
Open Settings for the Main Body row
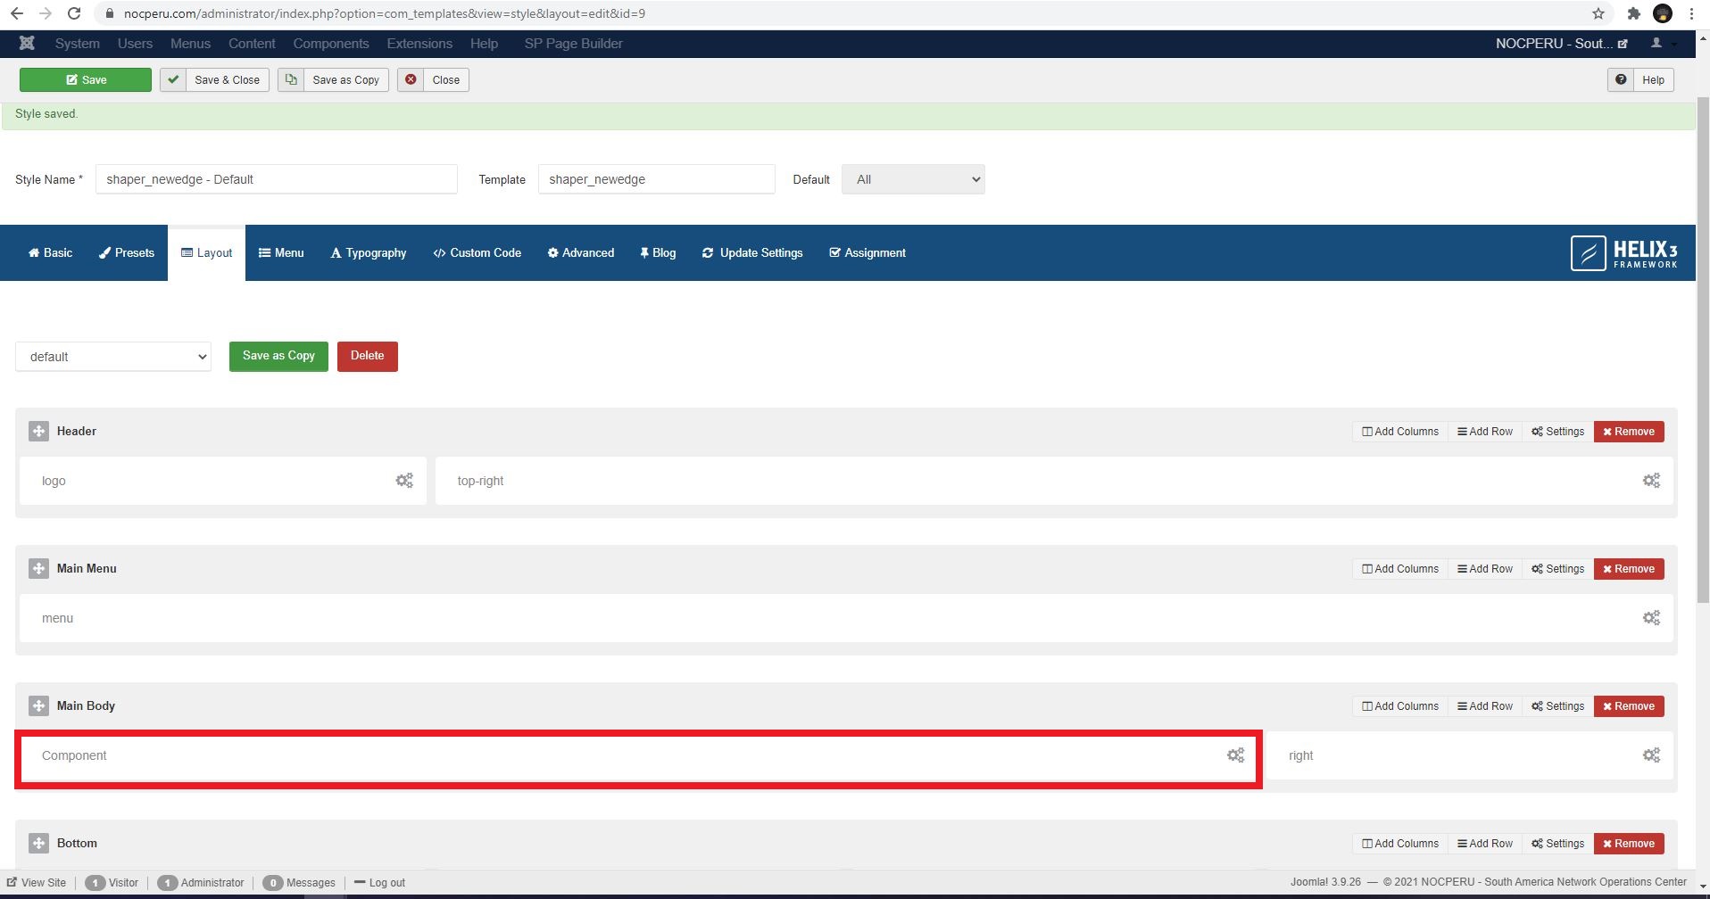click(x=1558, y=706)
